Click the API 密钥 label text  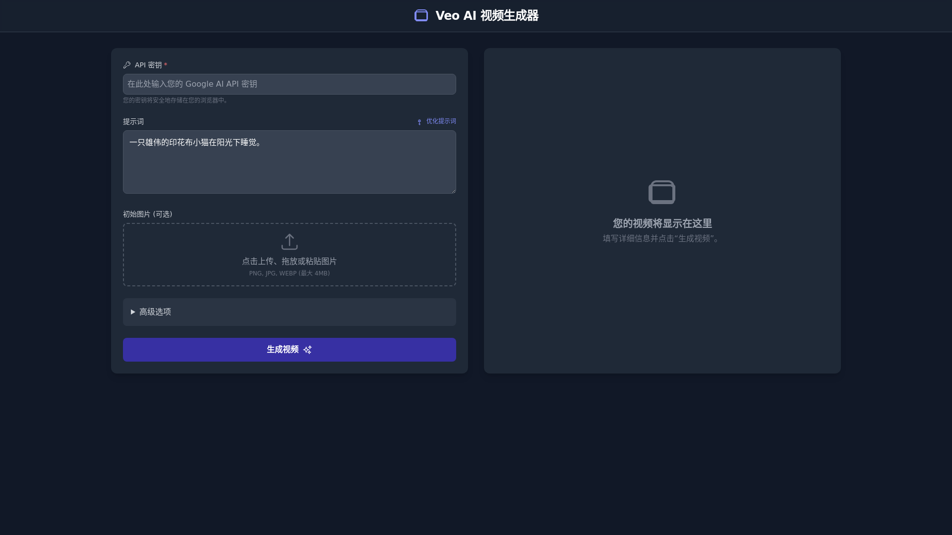click(148, 65)
